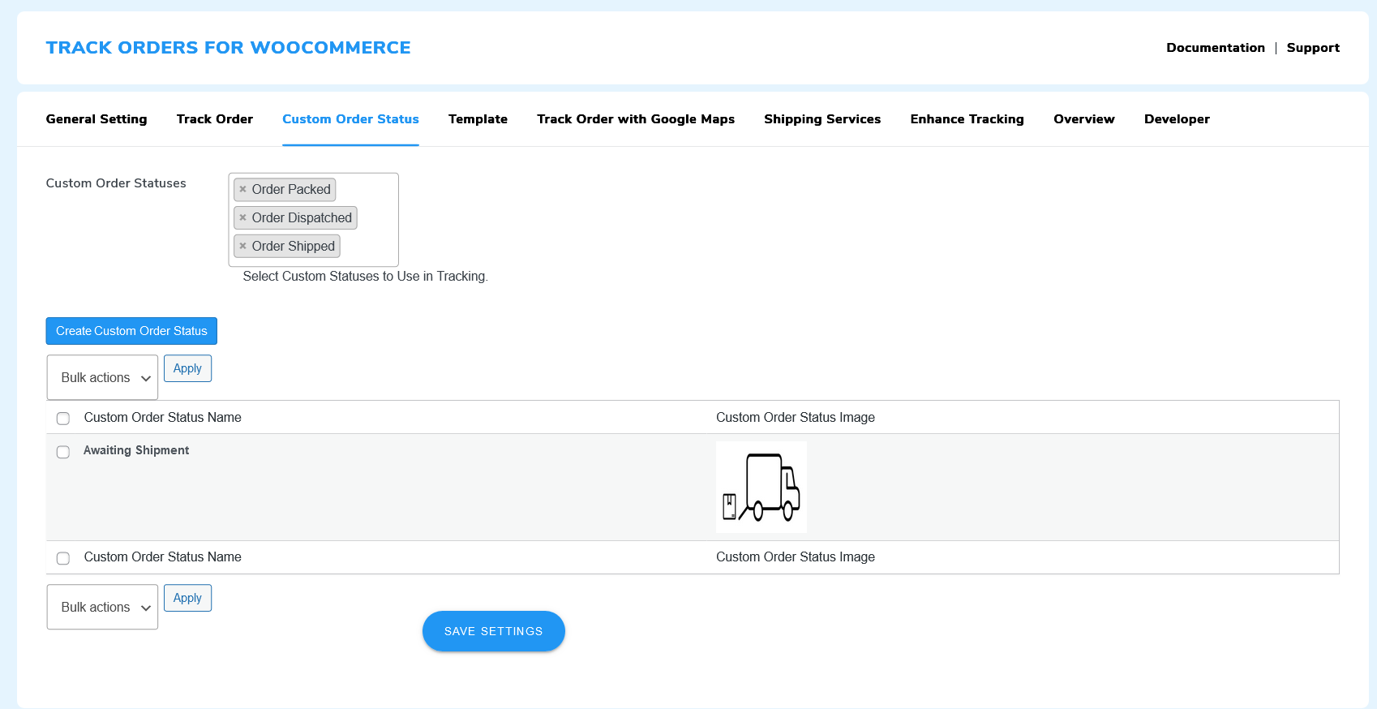Image resolution: width=1377 pixels, height=709 pixels.
Task: Click the Track Orders for WooCommerce title
Action: pyautogui.click(x=228, y=48)
